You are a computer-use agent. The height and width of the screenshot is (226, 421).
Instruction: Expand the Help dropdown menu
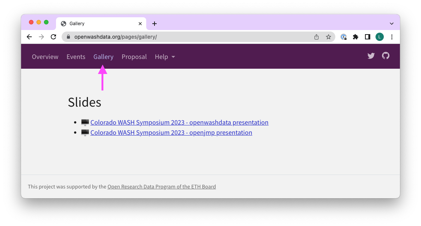(165, 57)
